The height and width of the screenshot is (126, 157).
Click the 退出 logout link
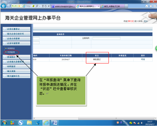pos(146,21)
